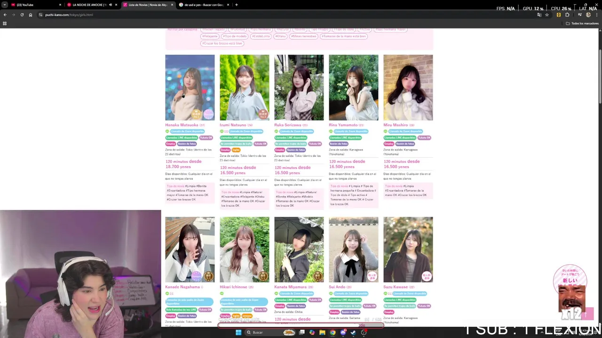Reload the current page
This screenshot has height=338, width=602.
[22, 15]
